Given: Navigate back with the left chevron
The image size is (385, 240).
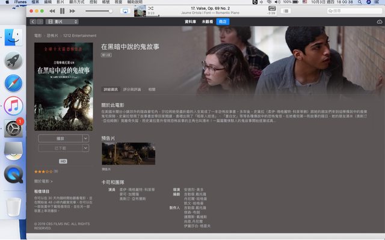Looking at the screenshot, I should (33, 22).
